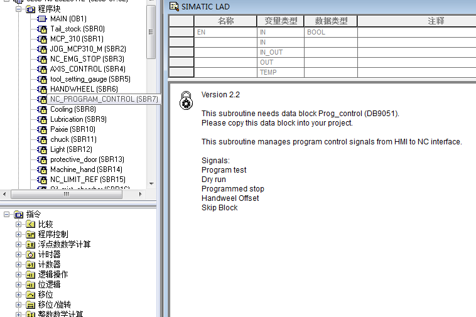The width and height of the screenshot is (476, 317).
Task: Click the lock icon beside Version 2.2
Action: coord(186,100)
